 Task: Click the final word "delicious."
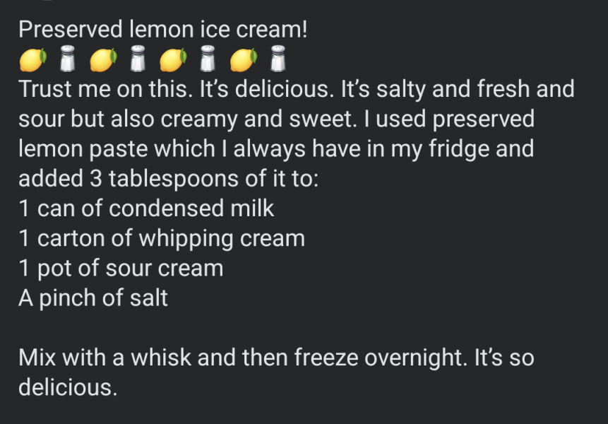pyautogui.click(x=67, y=387)
